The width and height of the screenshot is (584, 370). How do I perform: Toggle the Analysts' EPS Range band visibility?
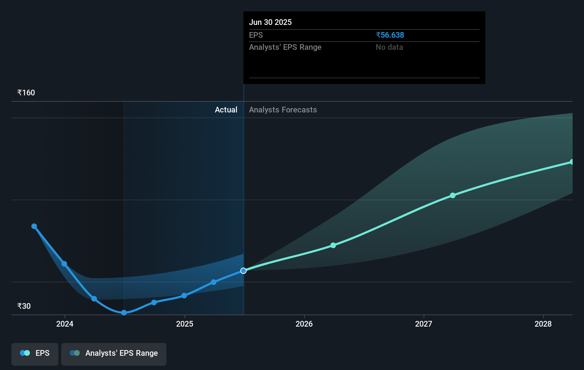tap(114, 354)
